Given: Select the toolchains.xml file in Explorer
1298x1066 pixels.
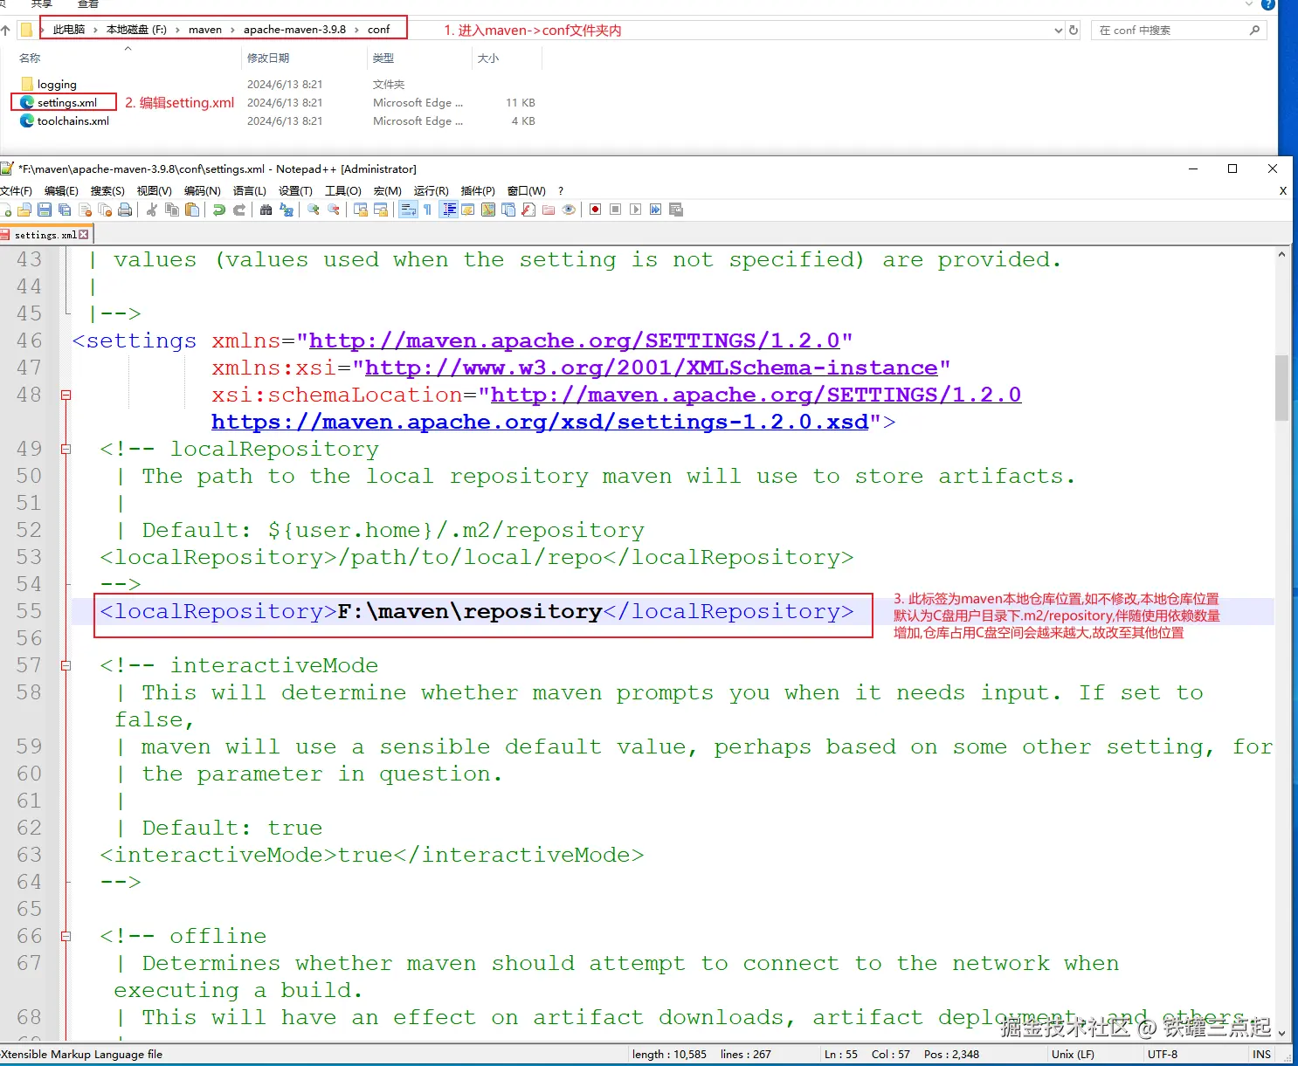Looking at the screenshot, I should (x=72, y=121).
